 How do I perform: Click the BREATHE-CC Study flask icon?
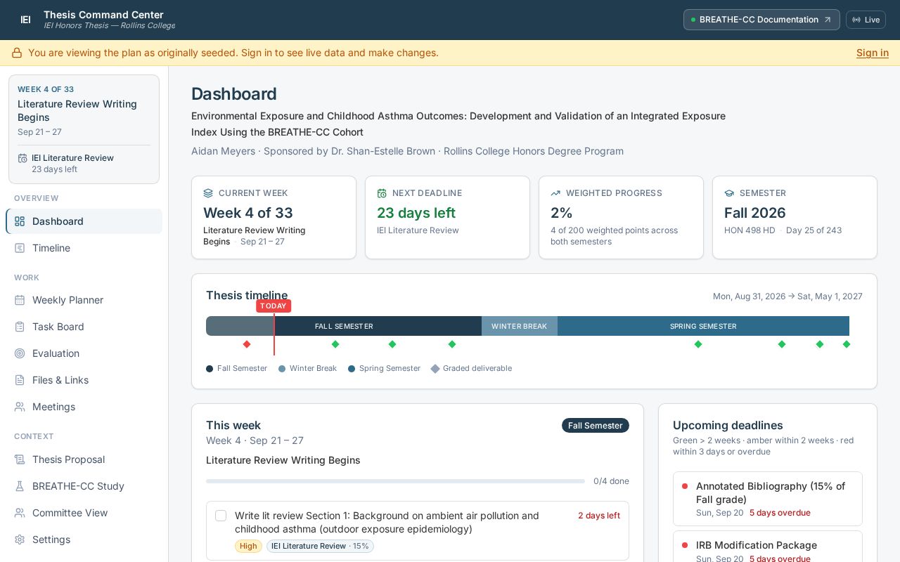20,486
